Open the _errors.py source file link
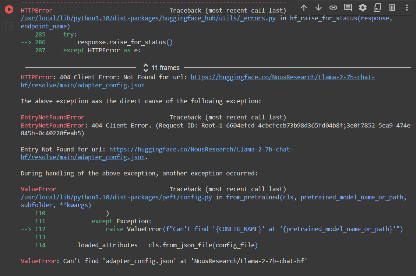Screen dimensions: 416x276 pos(148,18)
